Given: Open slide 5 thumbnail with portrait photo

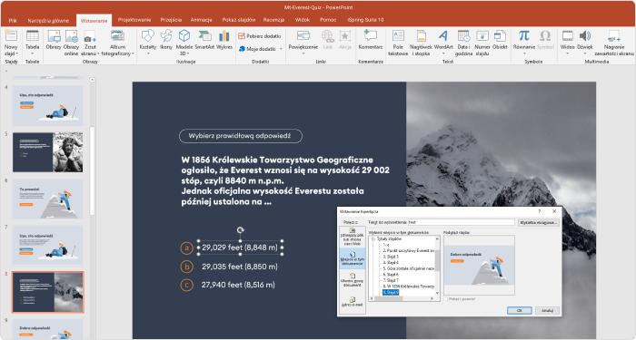Looking at the screenshot, I should coord(48,151).
